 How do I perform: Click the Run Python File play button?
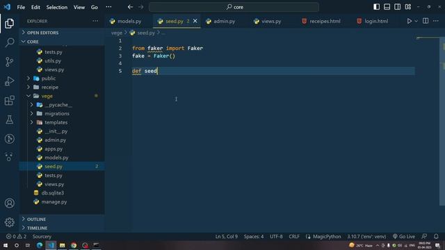[409, 21]
